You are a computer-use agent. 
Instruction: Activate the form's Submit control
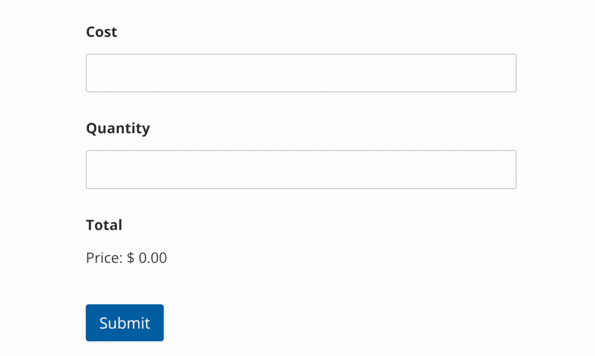pos(124,322)
